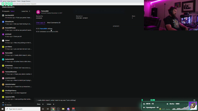This screenshot has width=198, height=111.
Task: Click the 15 minutes timer label
Action: pyautogui.click(x=8, y=105)
